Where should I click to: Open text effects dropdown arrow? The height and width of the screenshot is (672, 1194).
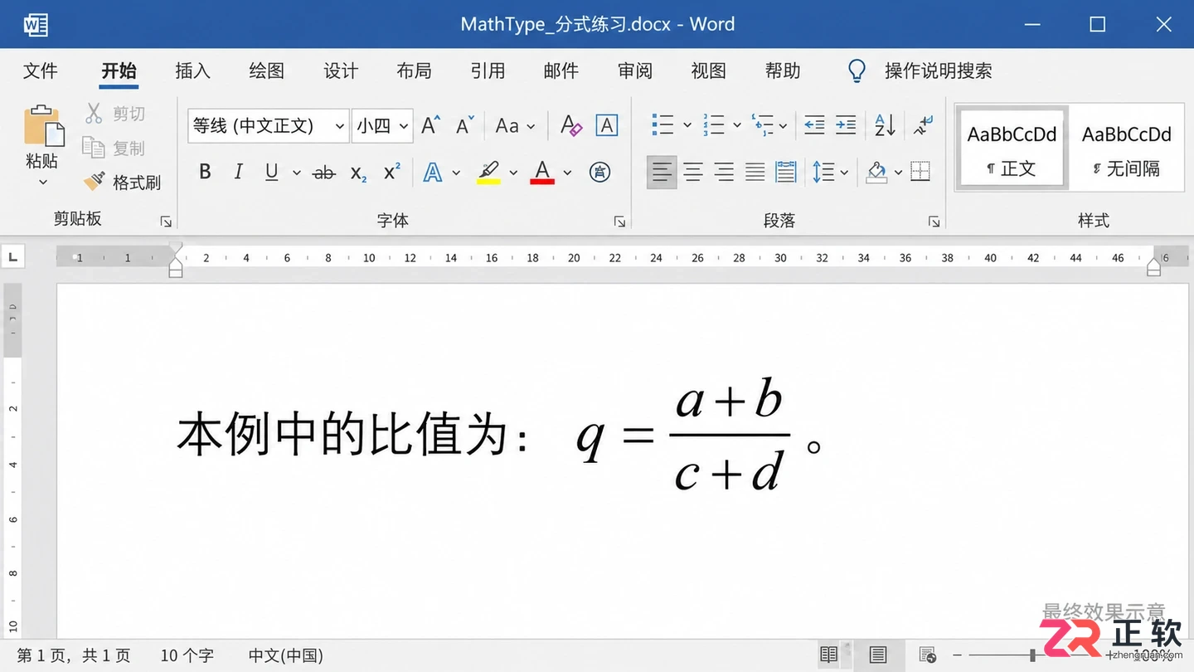(x=456, y=173)
